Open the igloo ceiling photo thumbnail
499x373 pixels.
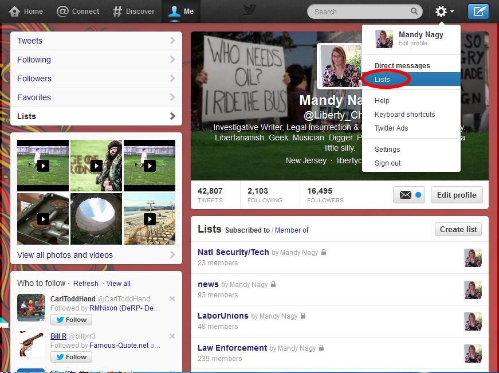pos(96,219)
